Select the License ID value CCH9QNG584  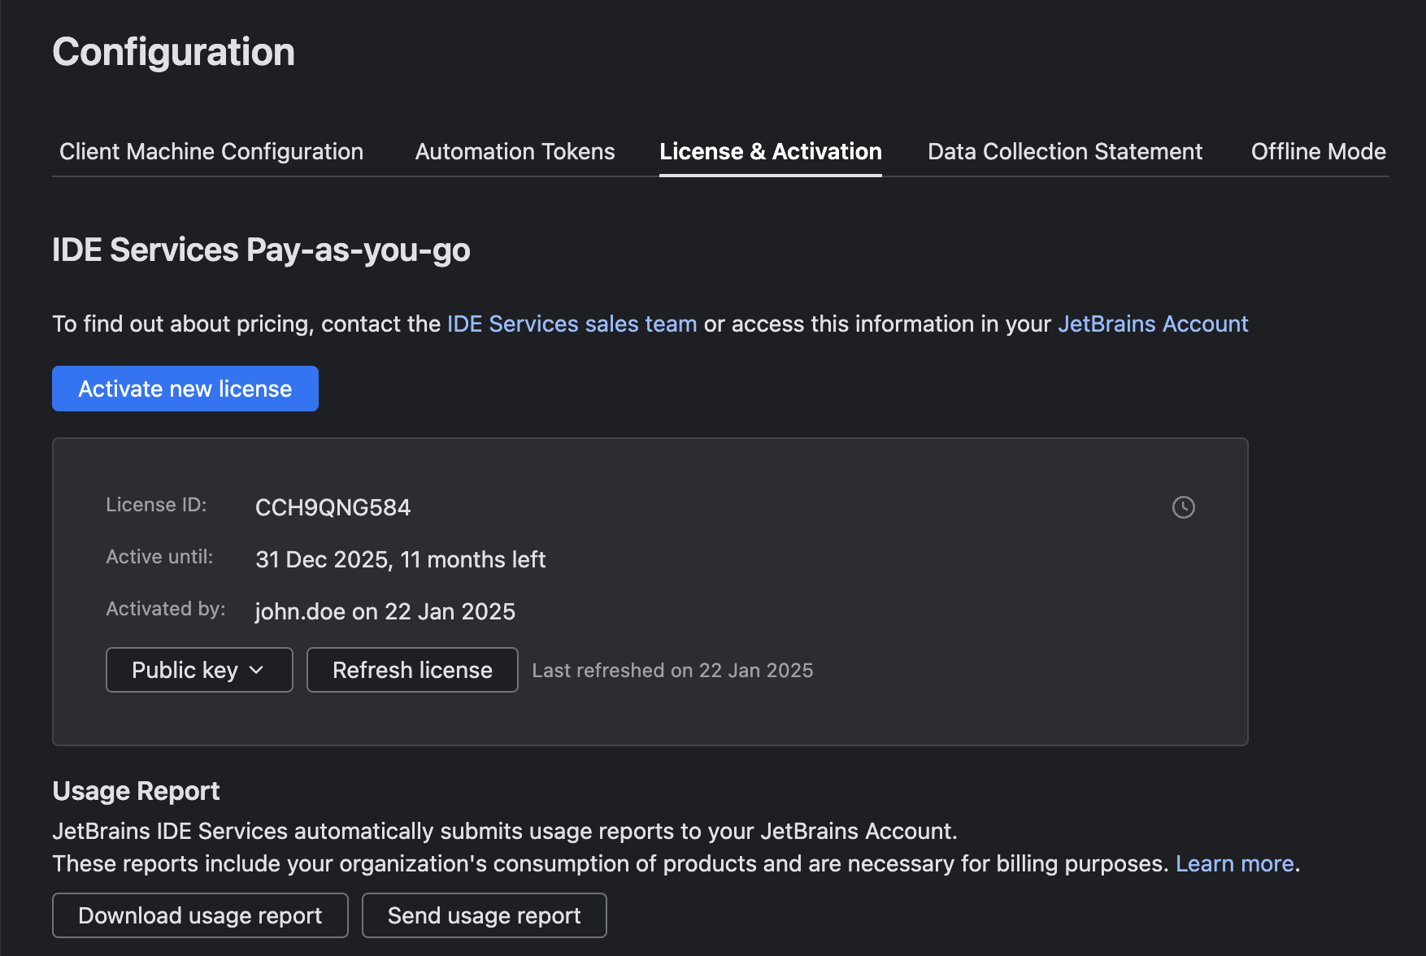pos(333,507)
